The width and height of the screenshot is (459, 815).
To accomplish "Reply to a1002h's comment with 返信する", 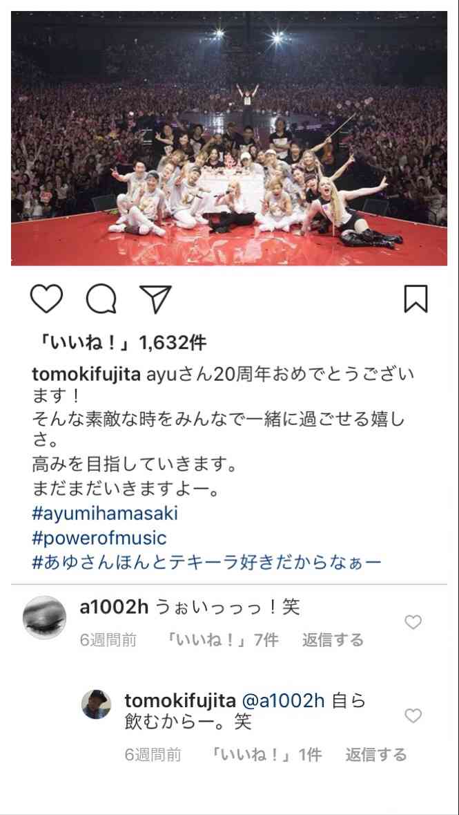I will click(x=333, y=640).
